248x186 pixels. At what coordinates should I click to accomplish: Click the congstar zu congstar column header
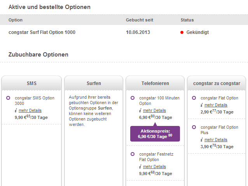(217, 83)
